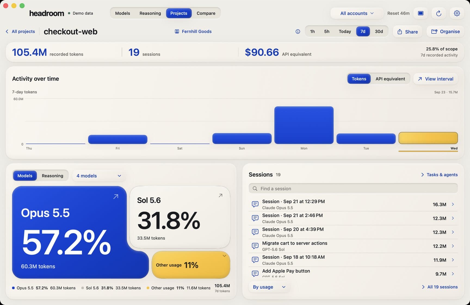
Task: Click the back chevron next to All projects
Action: pyautogui.click(x=7, y=32)
